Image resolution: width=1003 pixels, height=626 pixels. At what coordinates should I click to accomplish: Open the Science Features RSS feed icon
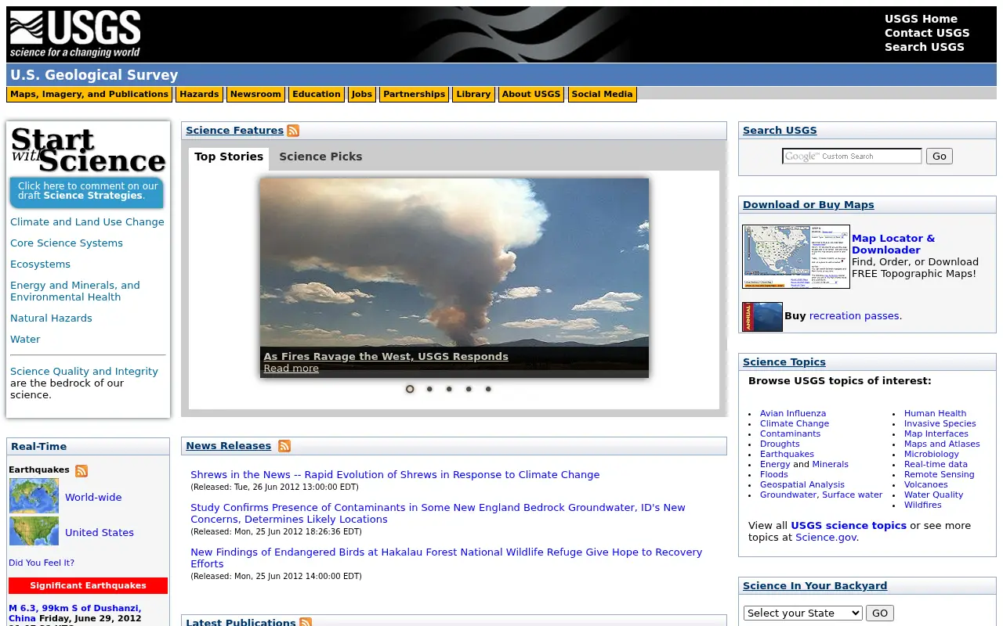point(293,131)
